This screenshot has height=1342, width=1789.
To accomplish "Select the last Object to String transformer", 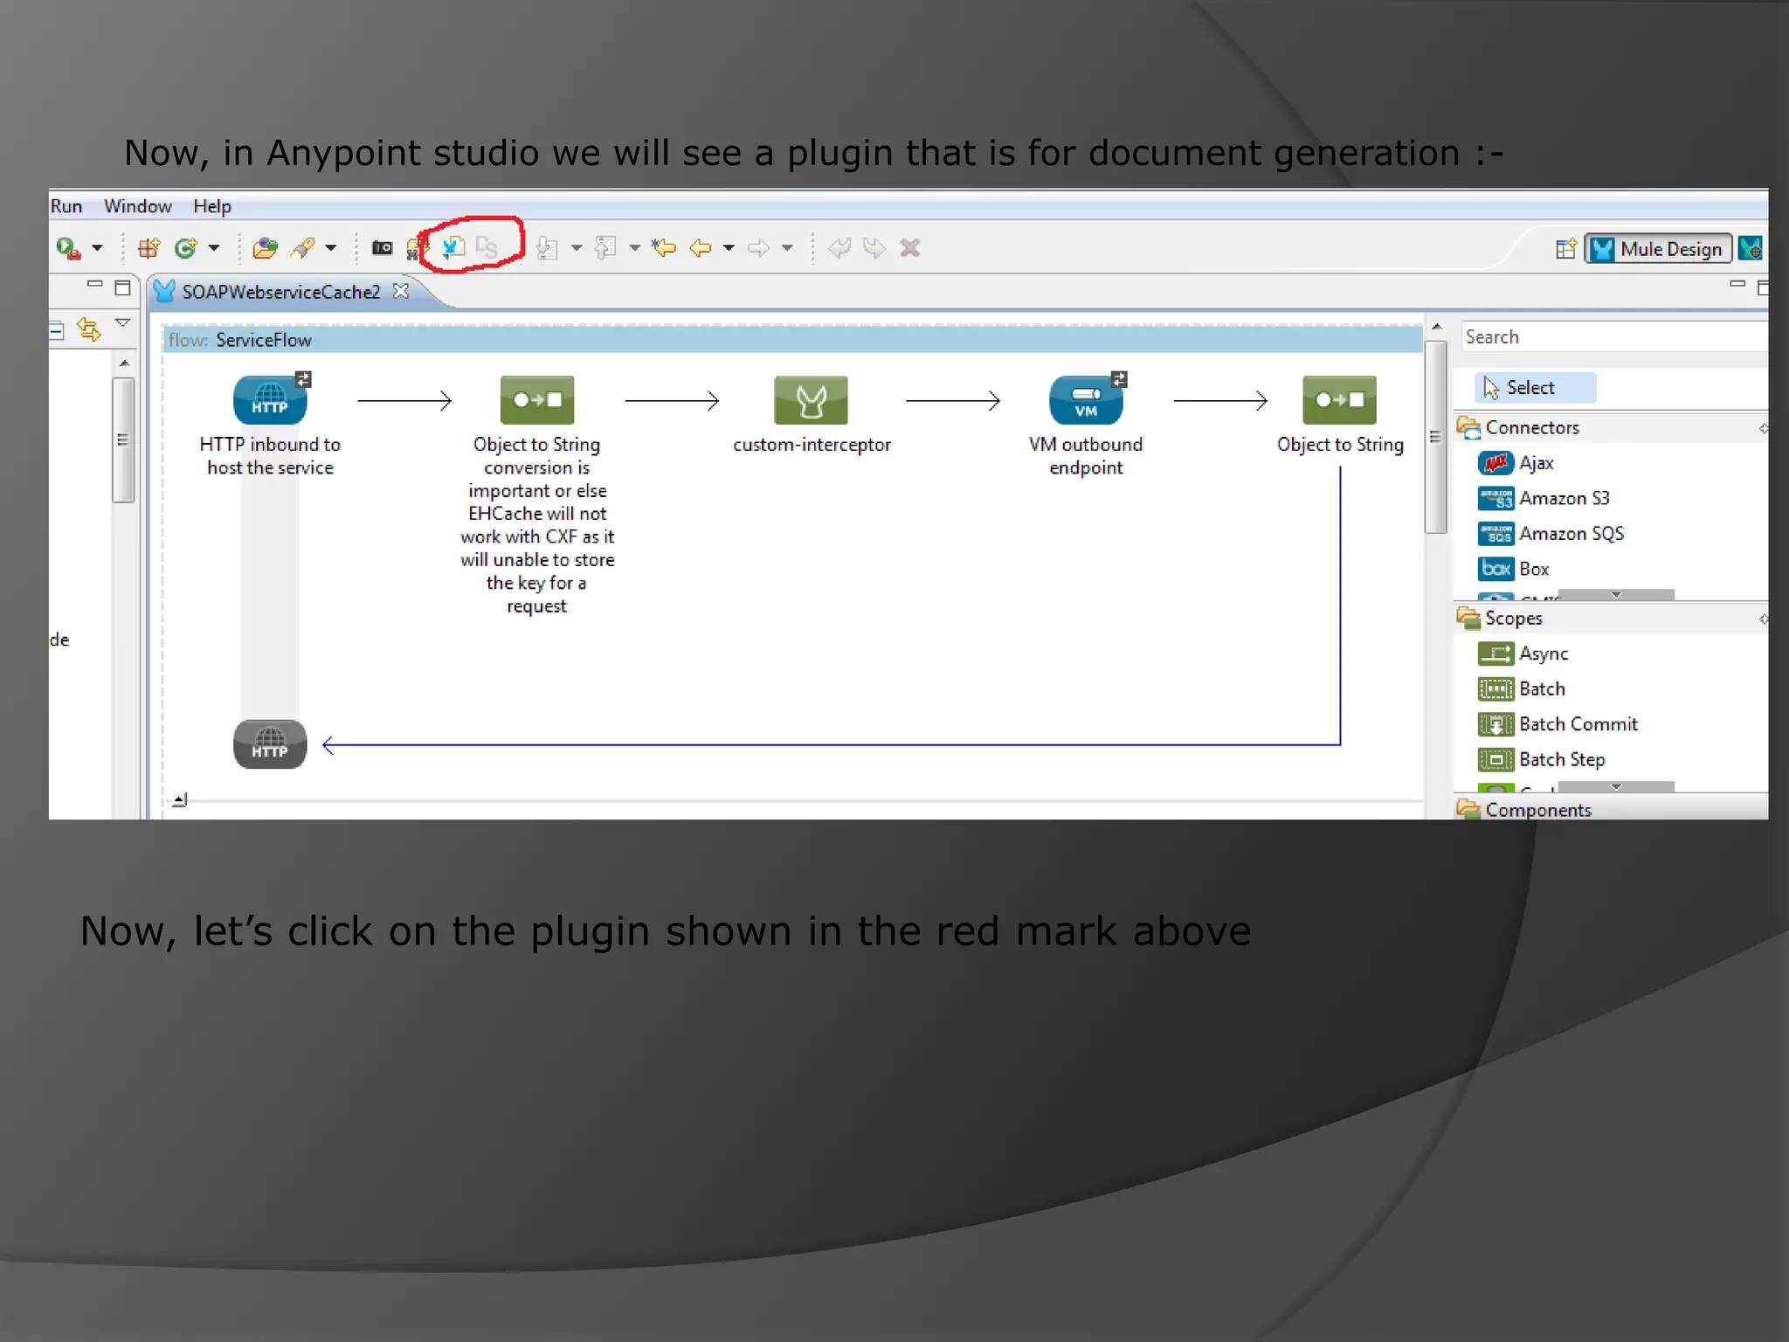I will tap(1339, 400).
